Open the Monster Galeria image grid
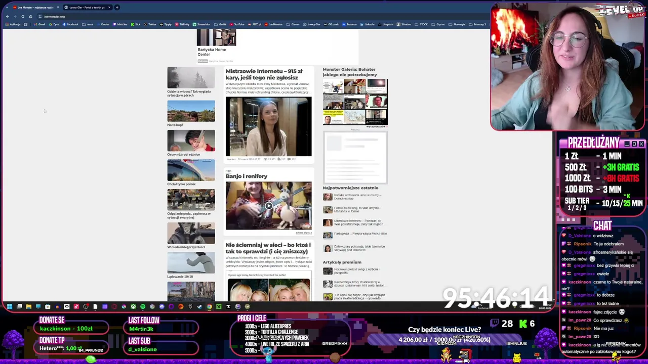648x364 pixels. click(355, 102)
